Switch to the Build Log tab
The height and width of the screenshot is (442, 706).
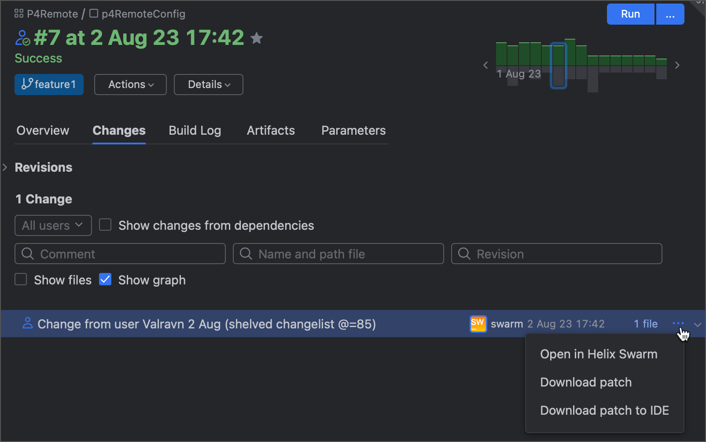(x=195, y=130)
